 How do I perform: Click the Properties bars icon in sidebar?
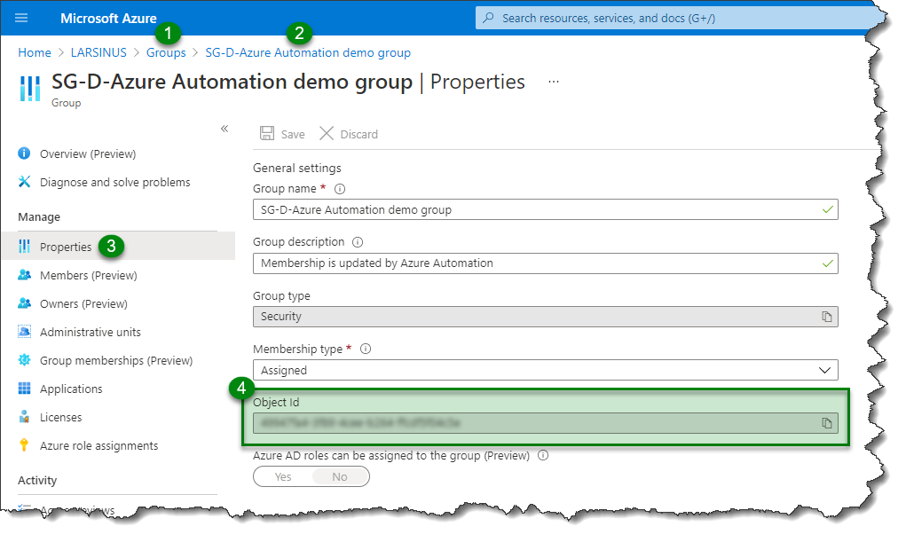tap(24, 246)
